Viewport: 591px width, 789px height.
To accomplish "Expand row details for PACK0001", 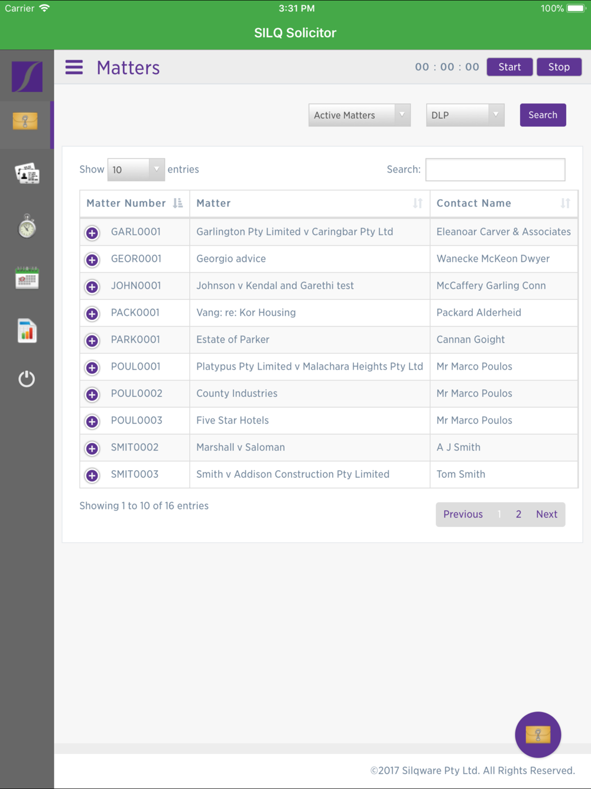I will tap(92, 313).
